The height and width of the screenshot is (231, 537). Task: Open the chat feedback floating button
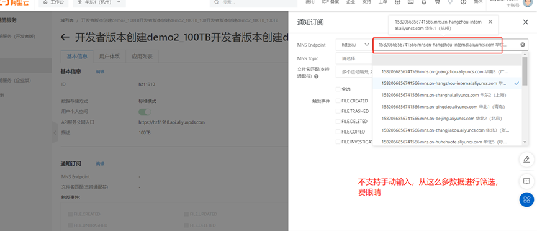(x=526, y=181)
